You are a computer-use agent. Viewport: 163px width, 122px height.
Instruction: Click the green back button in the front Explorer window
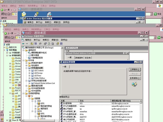point(6,33)
